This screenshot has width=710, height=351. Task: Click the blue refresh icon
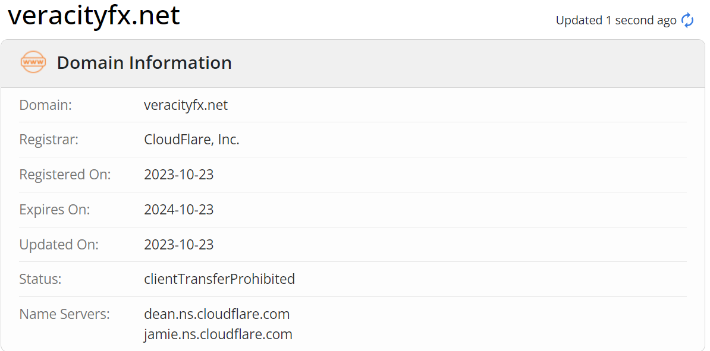687,20
